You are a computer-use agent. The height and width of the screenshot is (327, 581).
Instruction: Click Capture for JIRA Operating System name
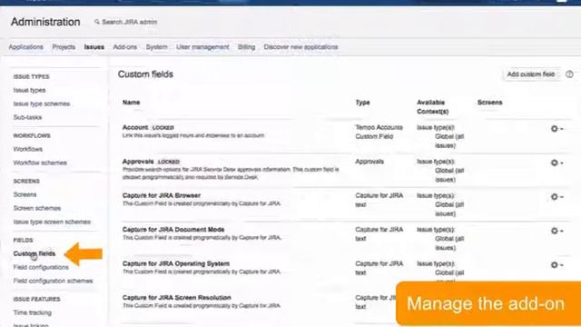pyautogui.click(x=176, y=263)
